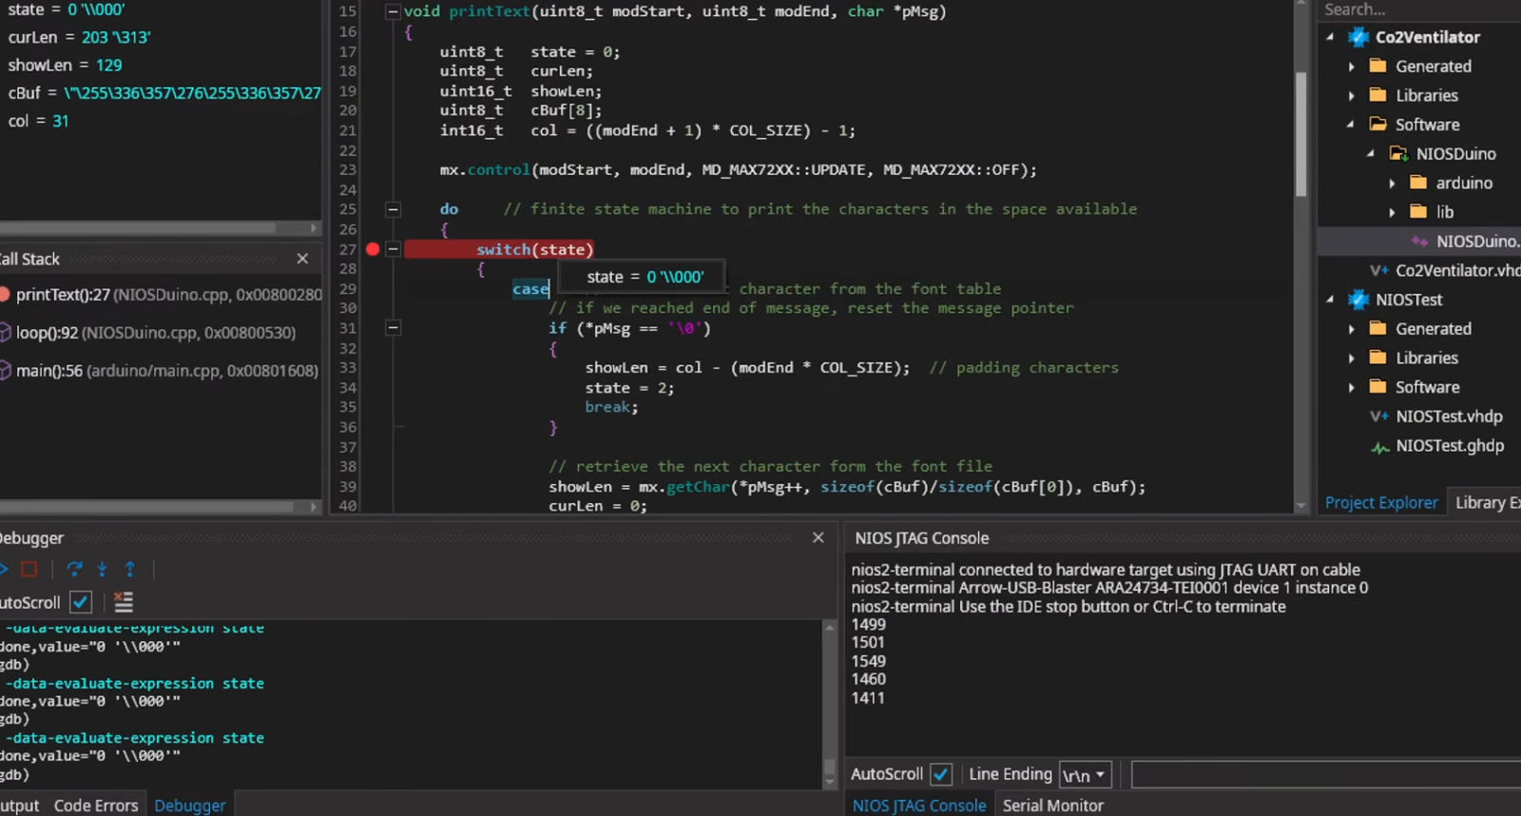Click the Step Out arrow icon

[x=130, y=570]
